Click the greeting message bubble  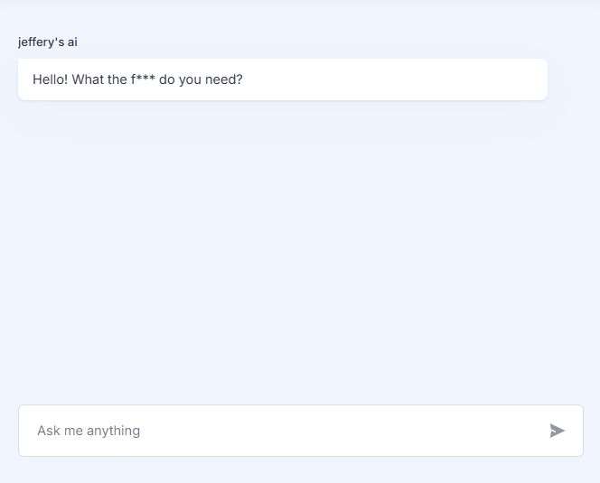(x=282, y=79)
